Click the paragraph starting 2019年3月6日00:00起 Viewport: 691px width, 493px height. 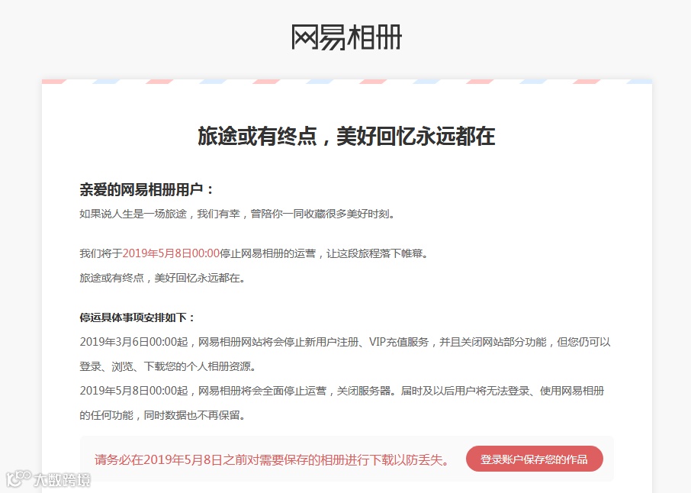point(345,354)
